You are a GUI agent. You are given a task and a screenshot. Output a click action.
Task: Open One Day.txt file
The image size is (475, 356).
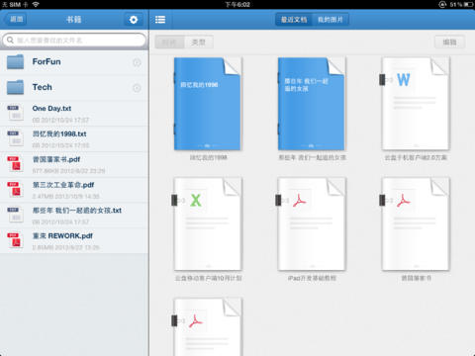(74, 114)
